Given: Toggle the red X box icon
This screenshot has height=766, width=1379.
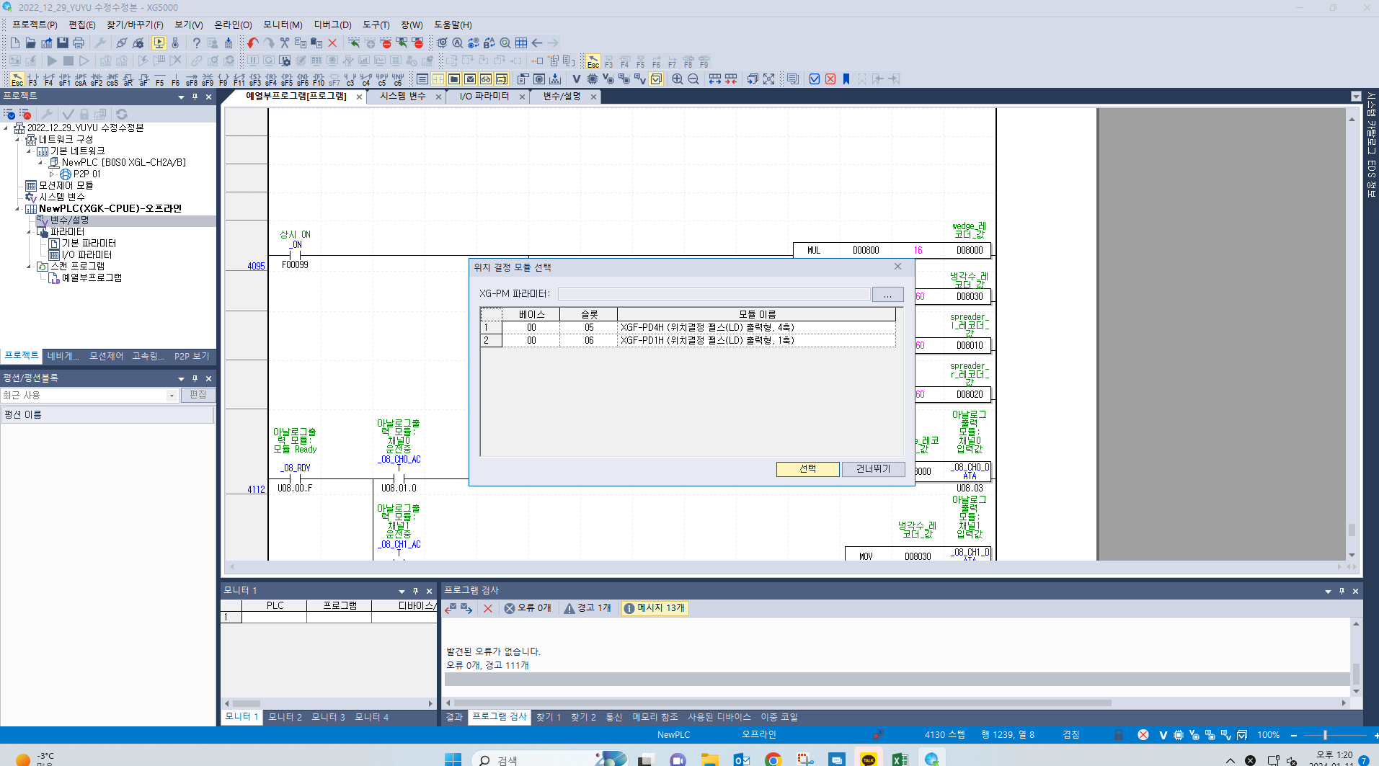Looking at the screenshot, I should 830,79.
